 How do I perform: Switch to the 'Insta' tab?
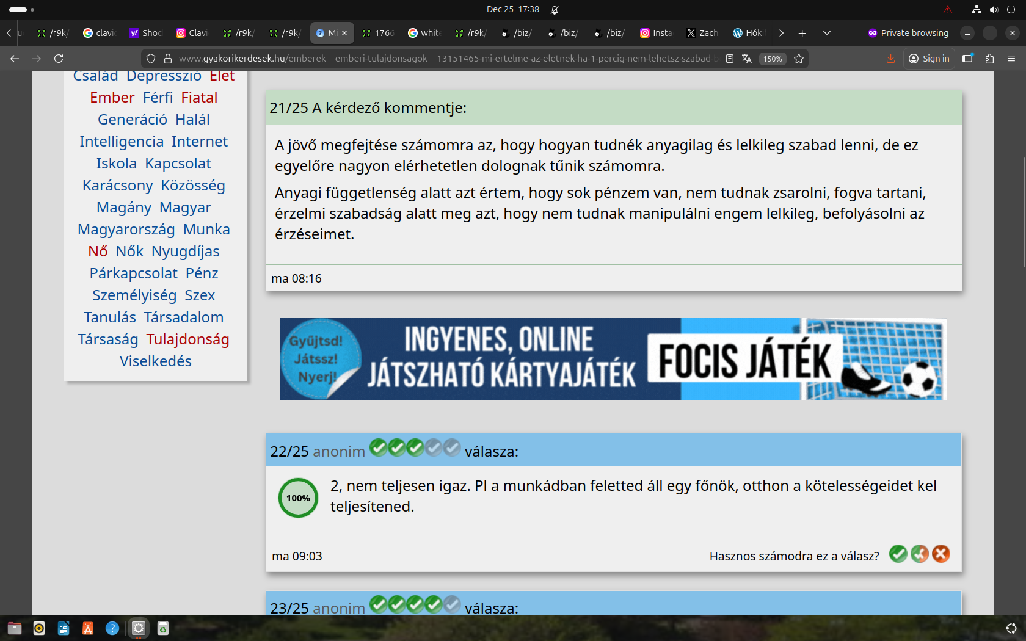point(657,33)
